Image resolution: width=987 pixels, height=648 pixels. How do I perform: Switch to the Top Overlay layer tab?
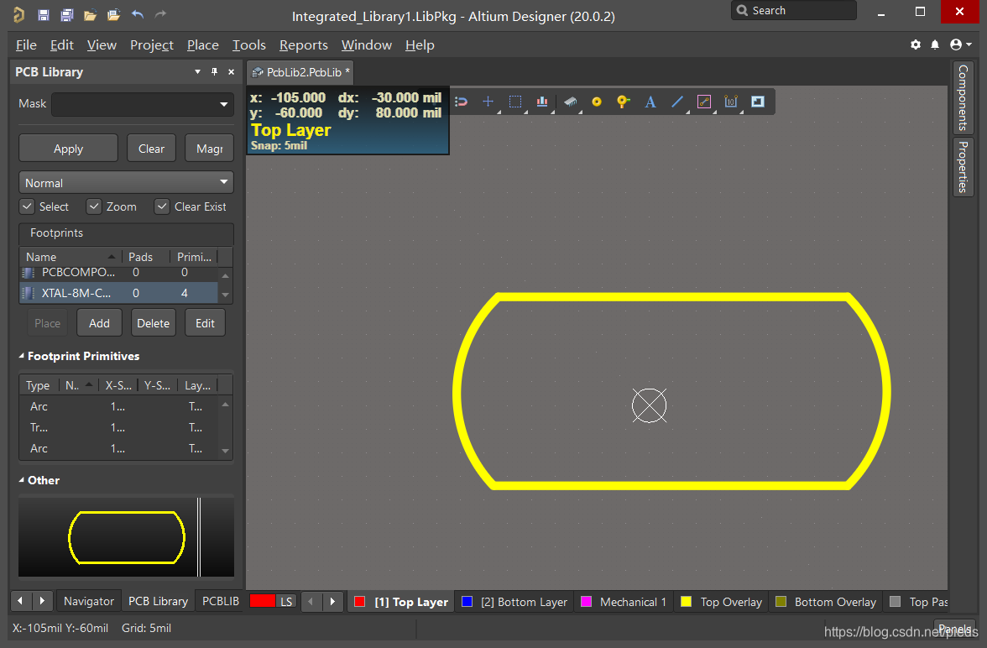721,602
